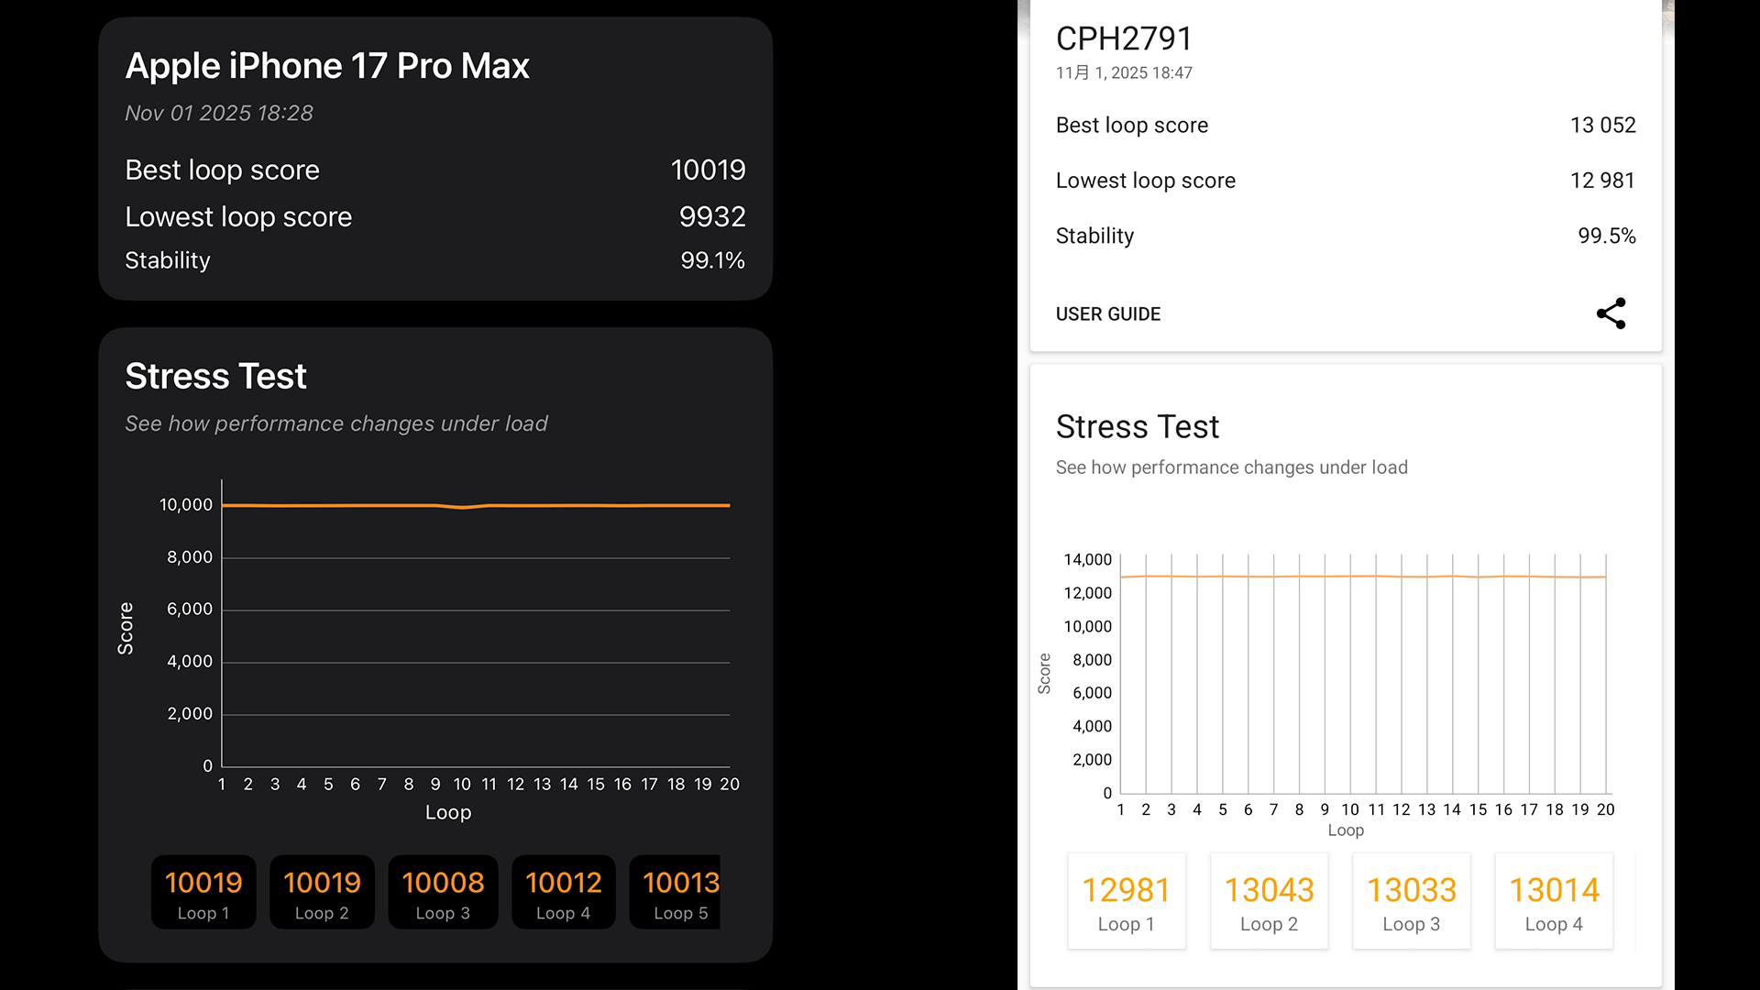This screenshot has width=1760, height=990.
Task: Click the Stability 99.5% row
Action: pyautogui.click(x=1345, y=236)
